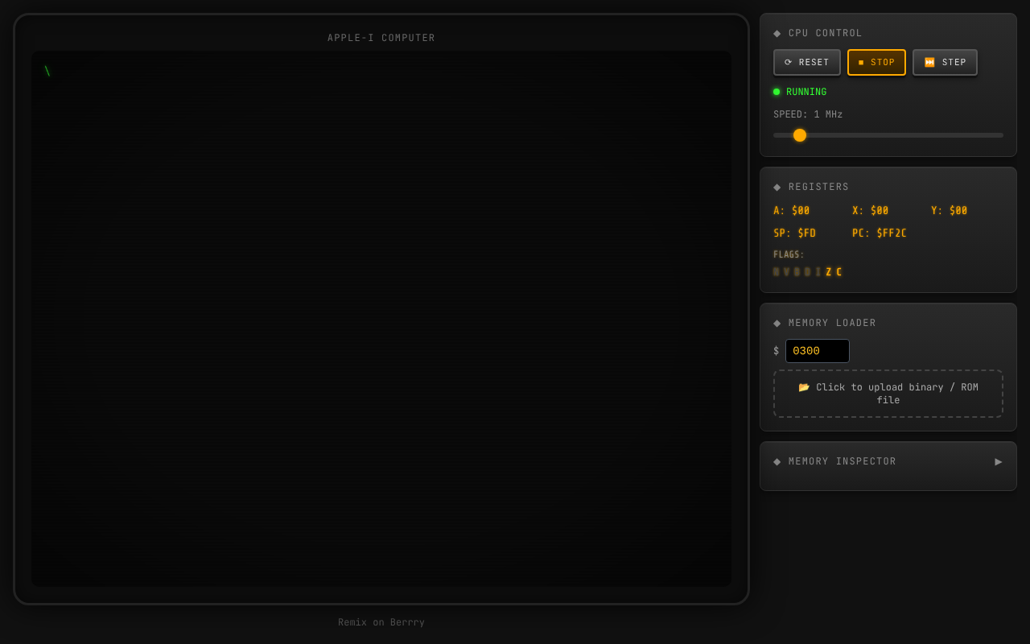
Task: Click the green RUNNING status label
Action: [x=806, y=92]
